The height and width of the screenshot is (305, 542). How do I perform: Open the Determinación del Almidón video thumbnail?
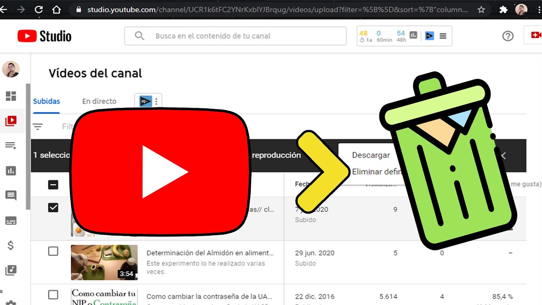tap(104, 262)
